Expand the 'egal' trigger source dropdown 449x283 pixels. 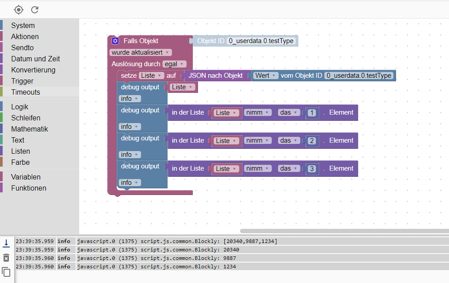tap(174, 64)
